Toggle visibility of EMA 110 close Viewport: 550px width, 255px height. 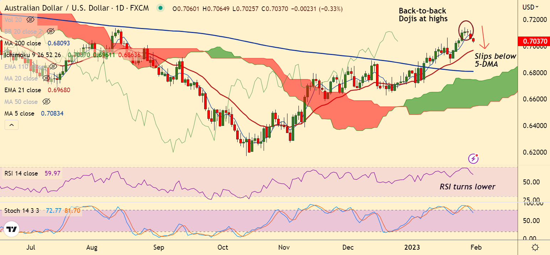53,67
